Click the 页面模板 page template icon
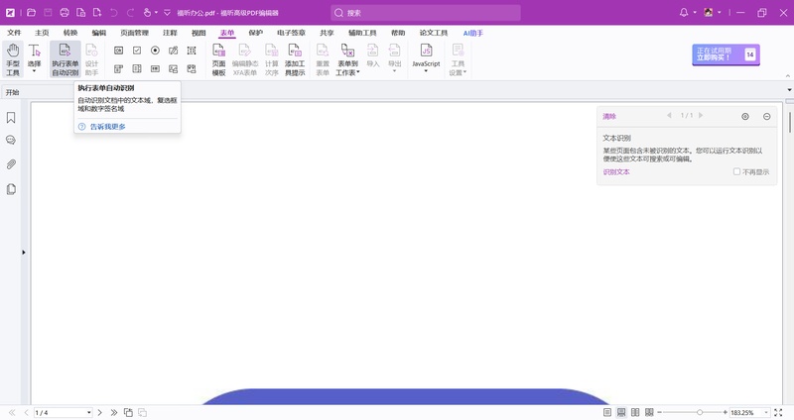The image size is (794, 420). [x=219, y=59]
